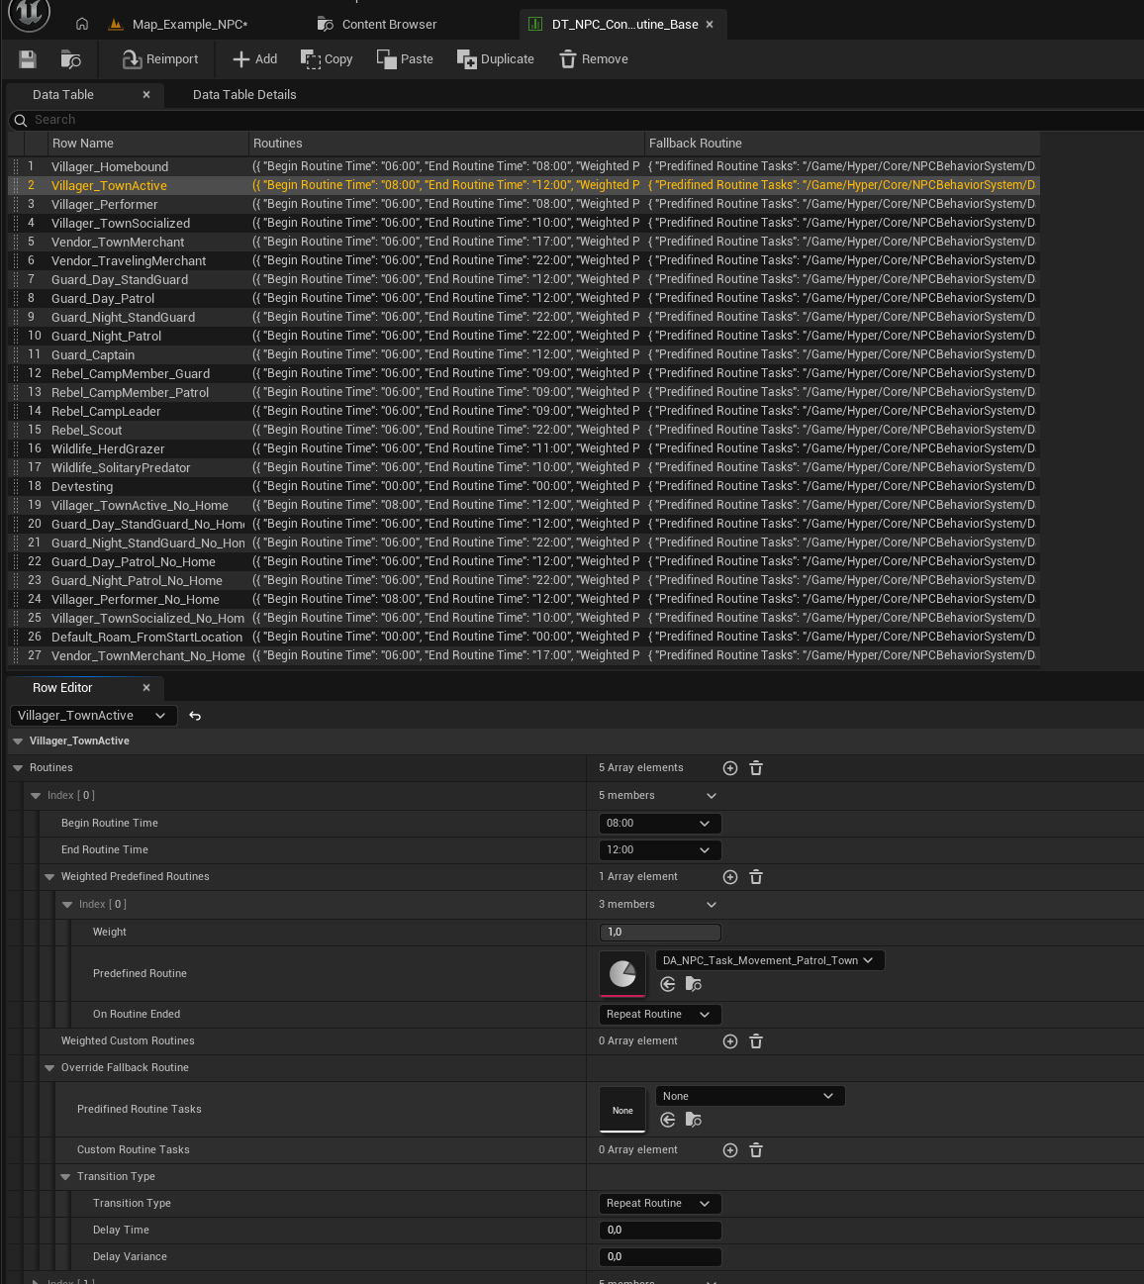Use selected asset for Predifined Routine Tasks
The image size is (1144, 1284).
[x=668, y=1120]
